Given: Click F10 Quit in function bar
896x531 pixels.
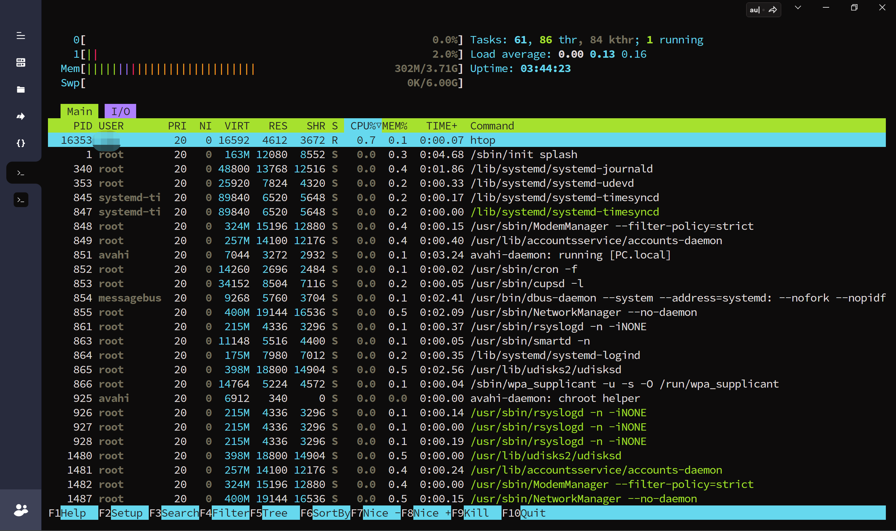Looking at the screenshot, I should 524,513.
